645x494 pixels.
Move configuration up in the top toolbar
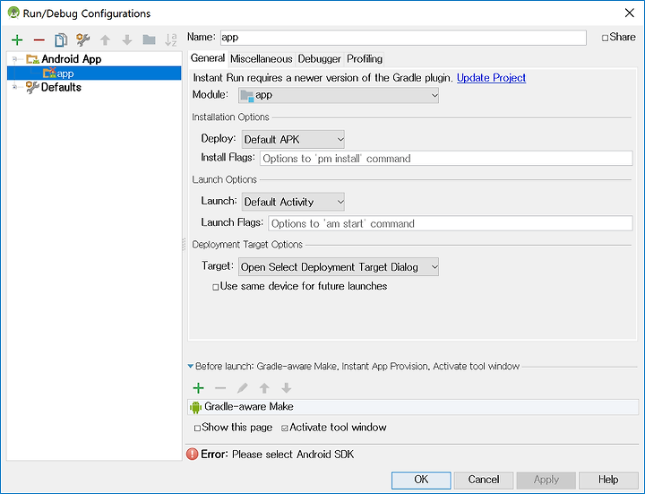click(x=105, y=40)
